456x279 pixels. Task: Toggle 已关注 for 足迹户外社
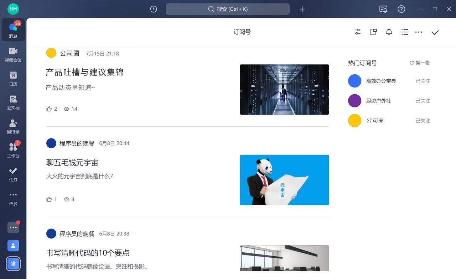pos(423,101)
